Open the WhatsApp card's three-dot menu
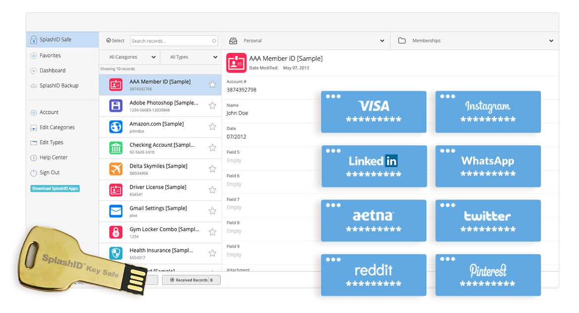The width and height of the screenshot is (579, 313). pyautogui.click(x=448, y=151)
